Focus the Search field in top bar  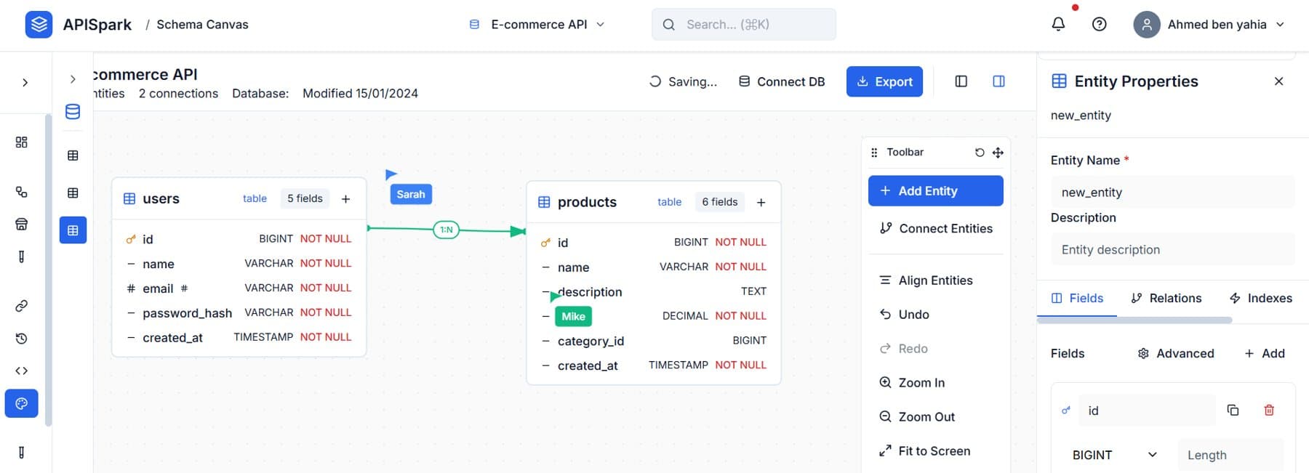coord(744,24)
